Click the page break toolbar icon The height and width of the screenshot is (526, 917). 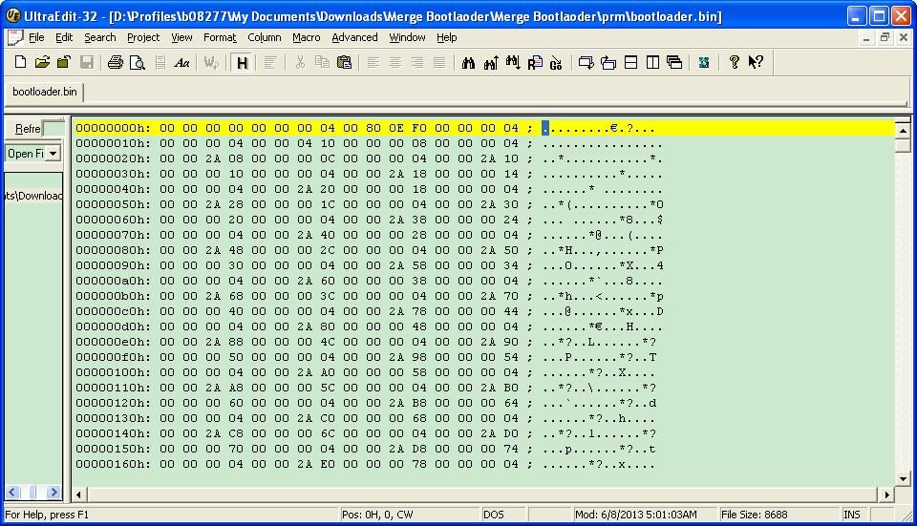point(160,62)
